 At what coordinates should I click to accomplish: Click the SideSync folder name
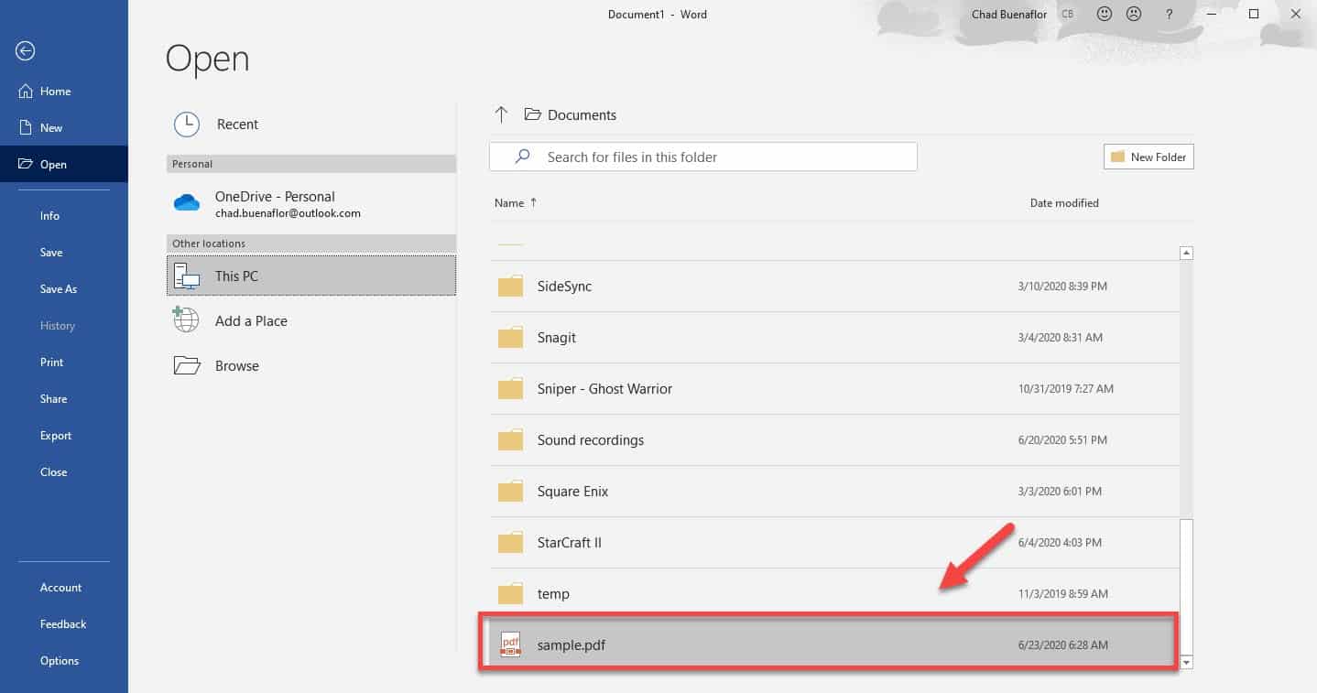tap(564, 287)
